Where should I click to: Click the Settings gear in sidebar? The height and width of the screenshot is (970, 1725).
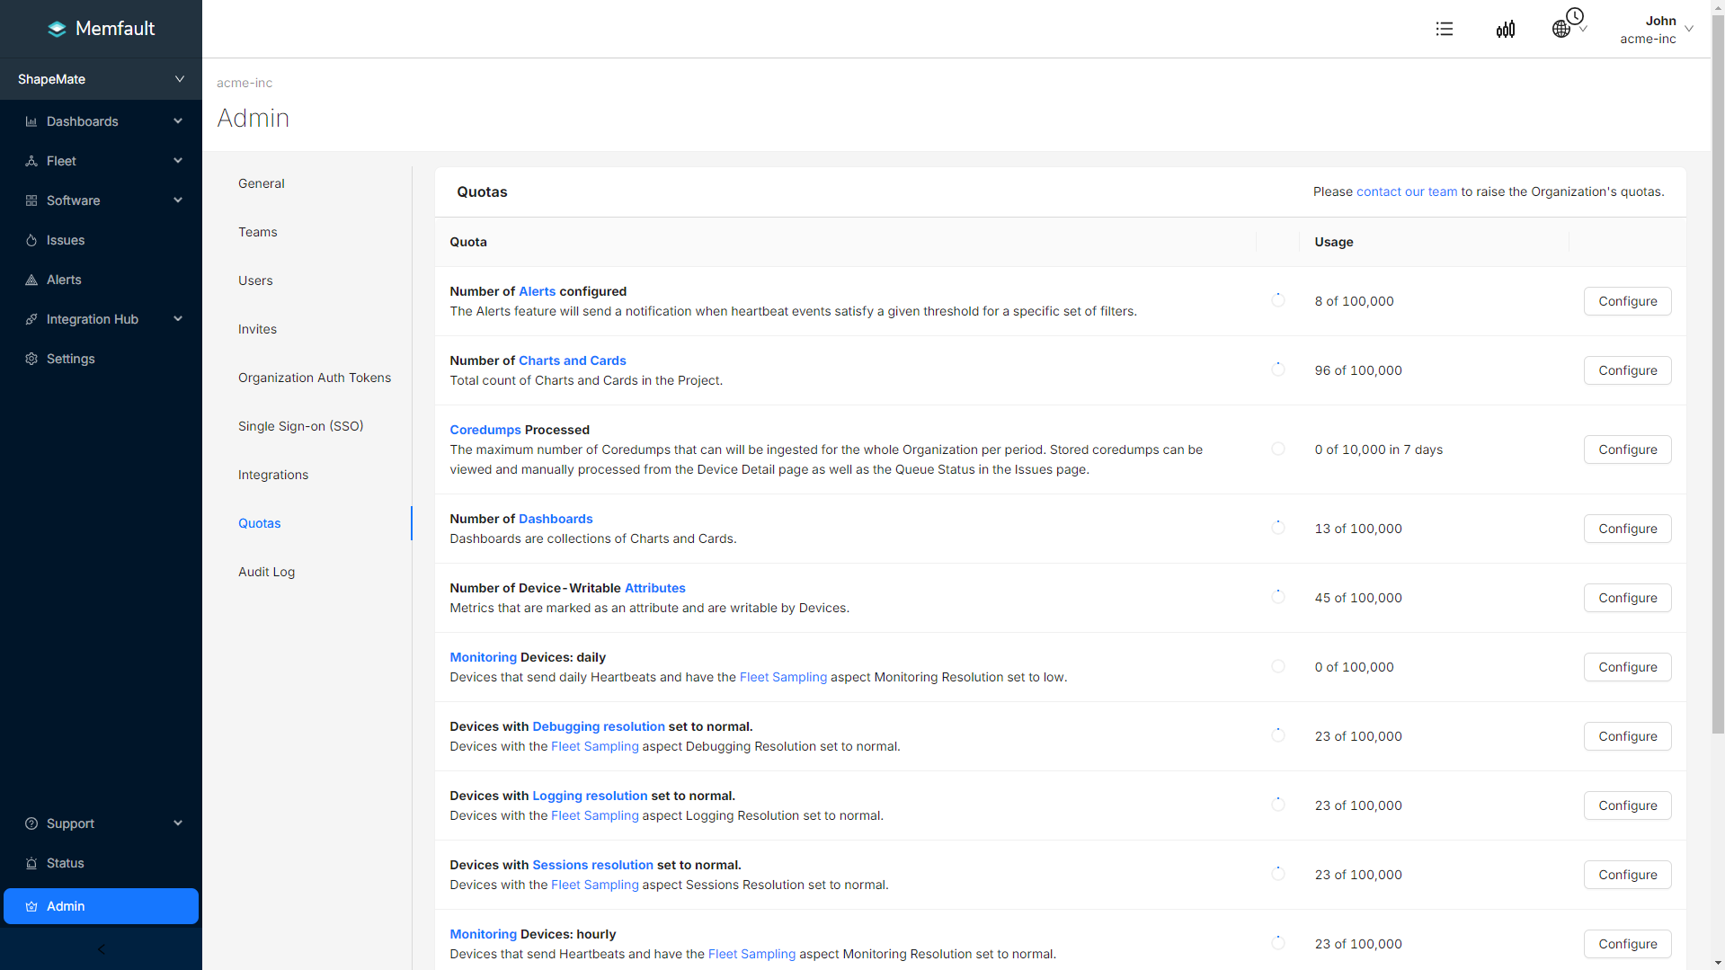[x=31, y=359]
